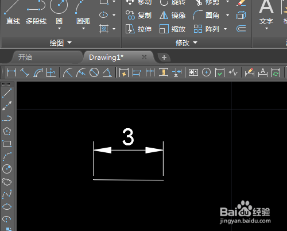Click Dimension Edit icon with pencil

tap(250, 73)
